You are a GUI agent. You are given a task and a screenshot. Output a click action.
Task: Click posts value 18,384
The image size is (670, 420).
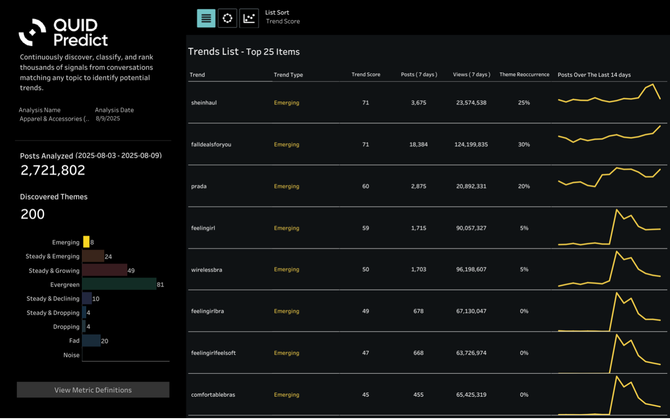(418, 145)
